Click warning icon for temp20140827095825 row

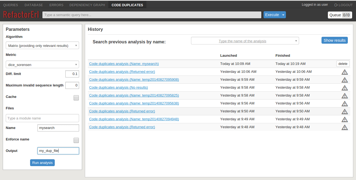pos(345,96)
